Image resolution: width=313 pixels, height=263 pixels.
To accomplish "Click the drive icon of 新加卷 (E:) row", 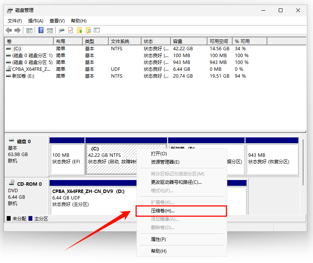I will pyautogui.click(x=8, y=76).
